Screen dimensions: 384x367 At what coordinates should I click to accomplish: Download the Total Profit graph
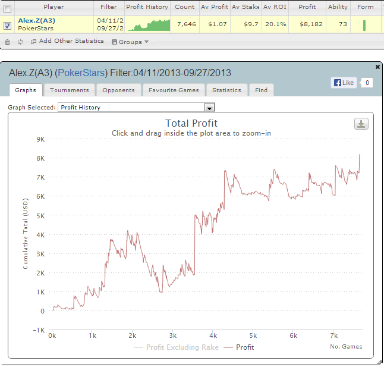pyautogui.click(x=361, y=124)
